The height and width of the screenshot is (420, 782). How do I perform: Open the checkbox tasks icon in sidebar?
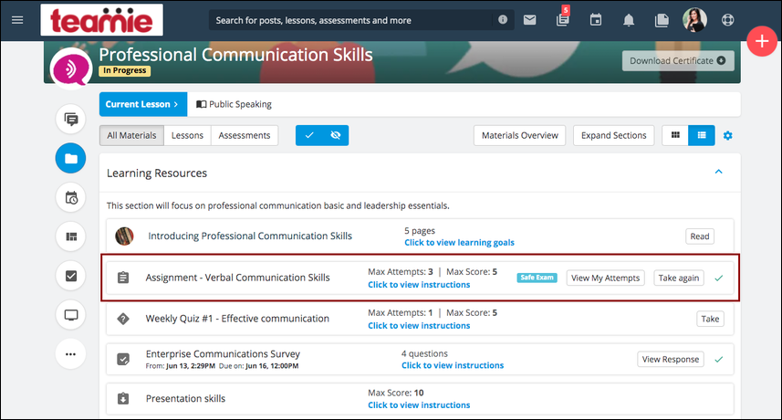click(71, 276)
